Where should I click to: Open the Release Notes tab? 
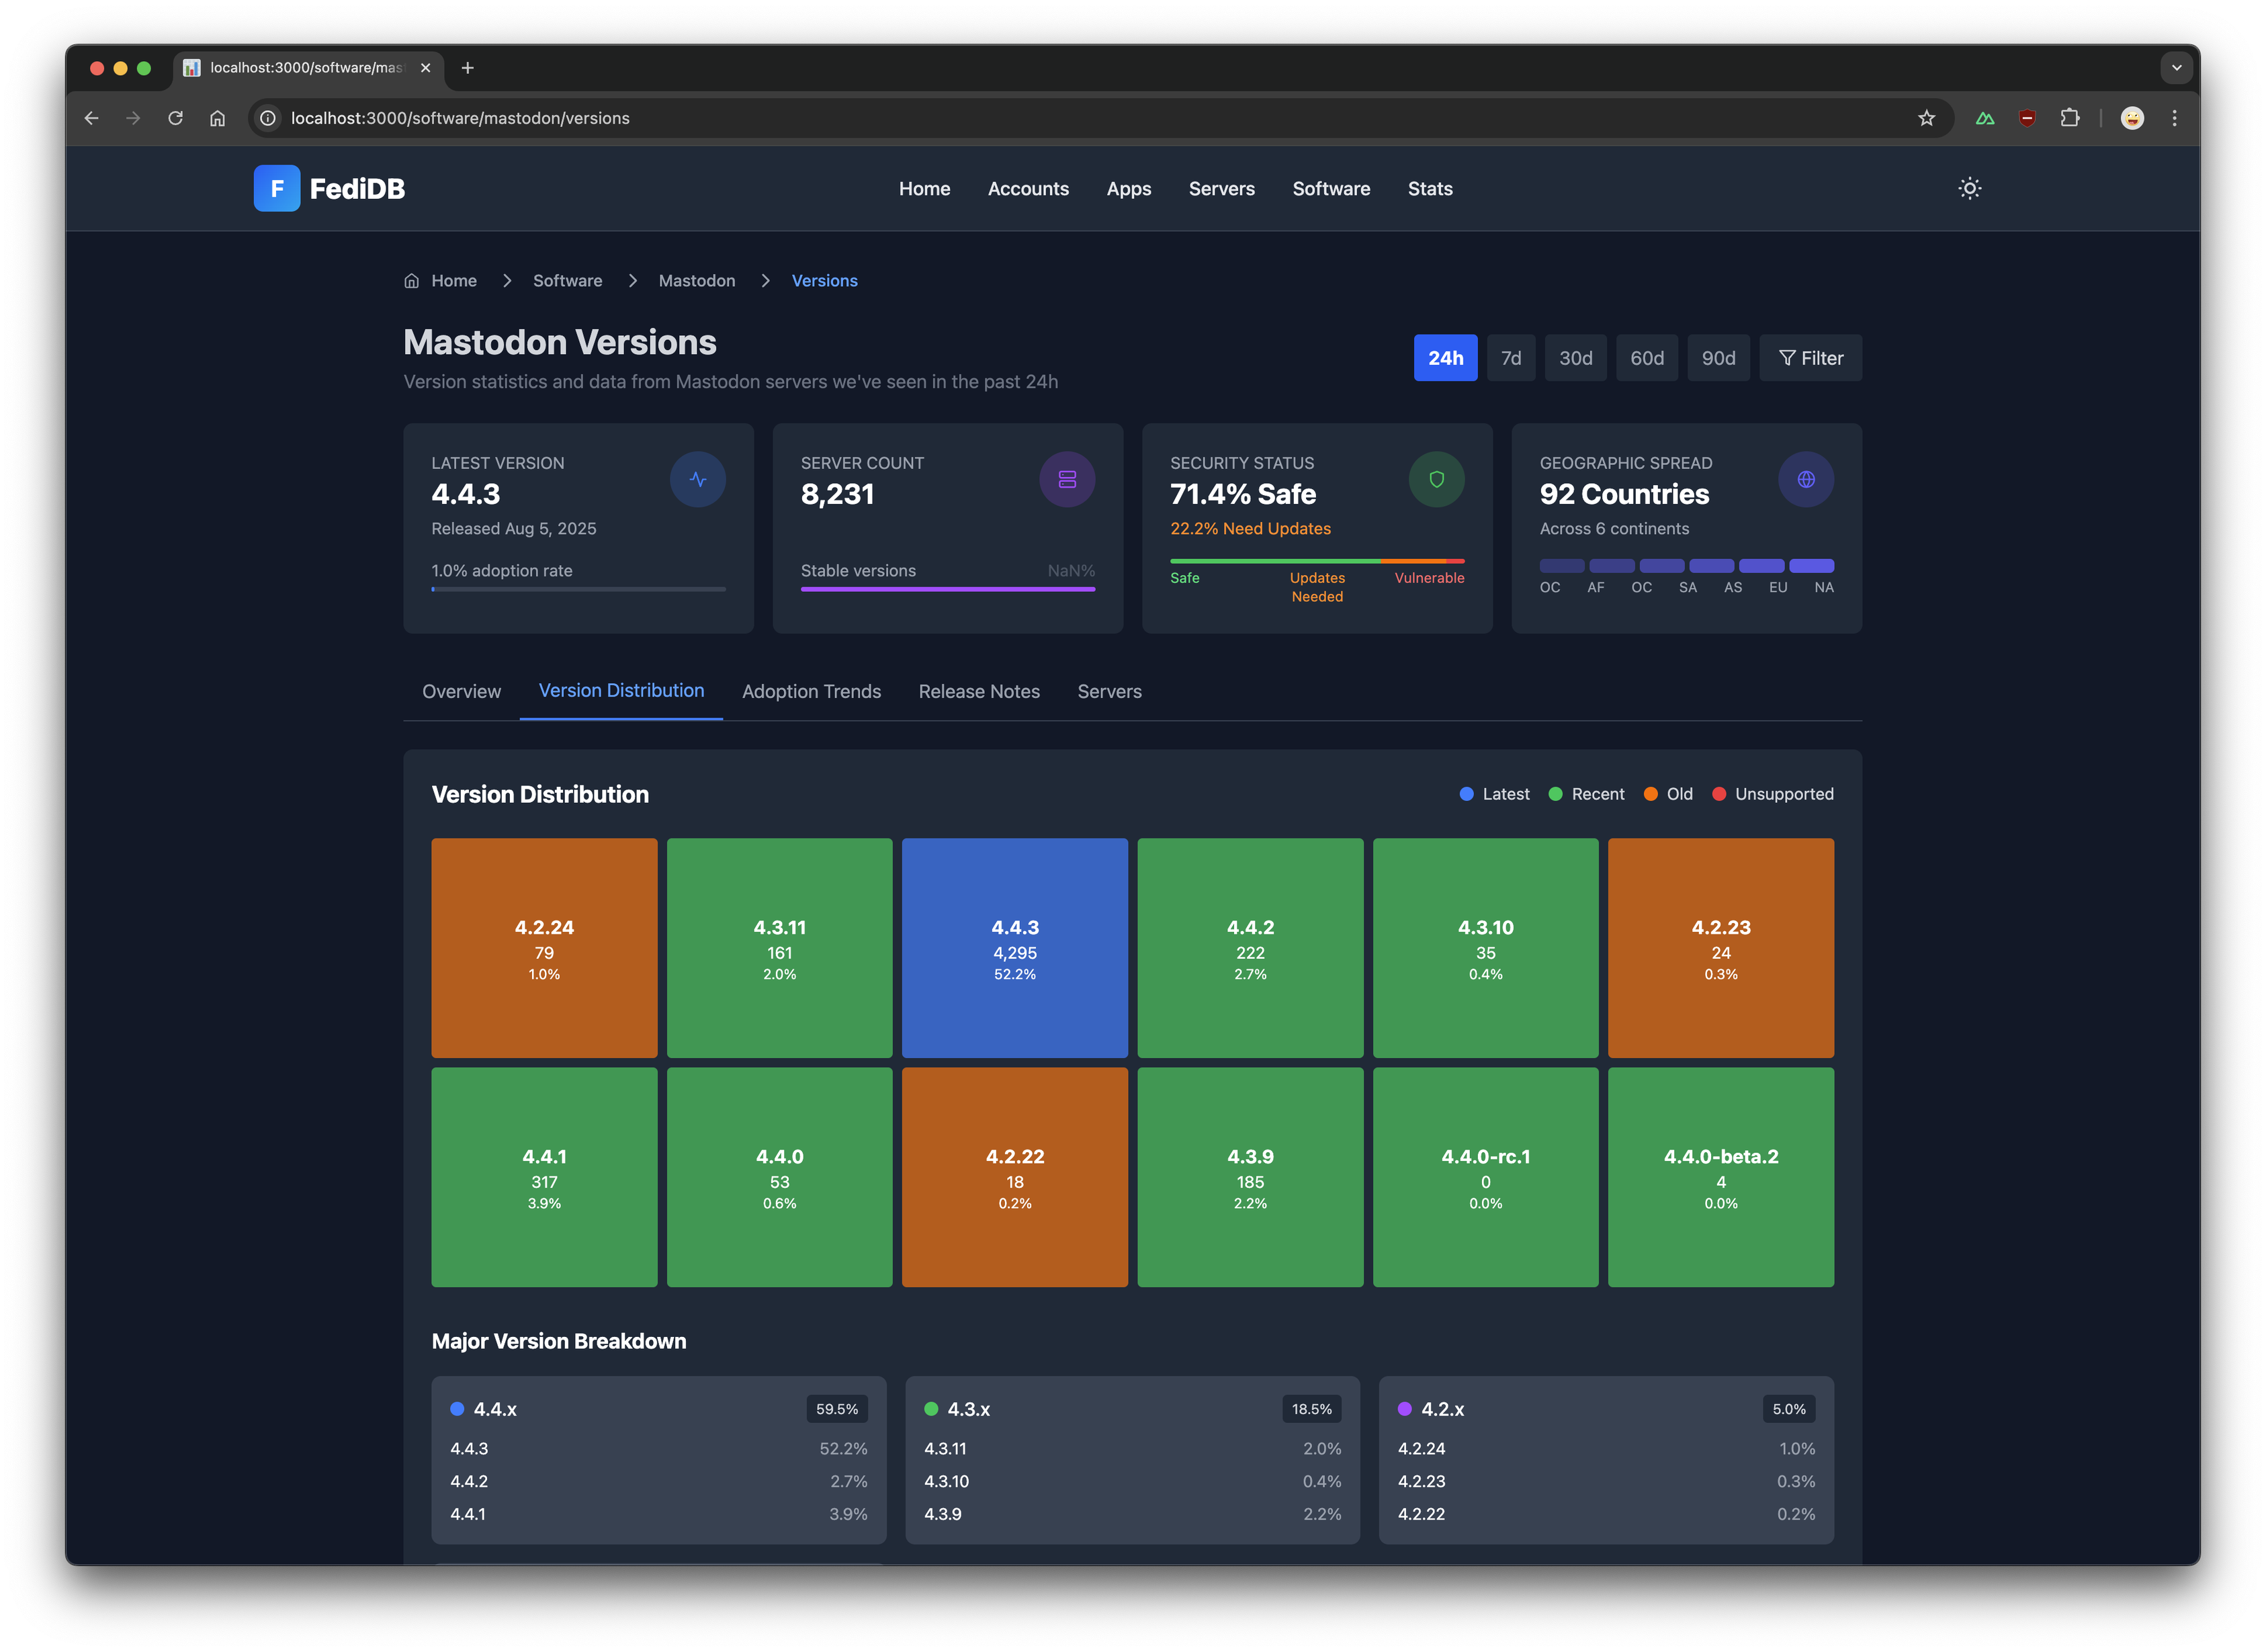[978, 692]
